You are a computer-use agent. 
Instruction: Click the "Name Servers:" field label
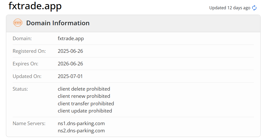point(29,123)
